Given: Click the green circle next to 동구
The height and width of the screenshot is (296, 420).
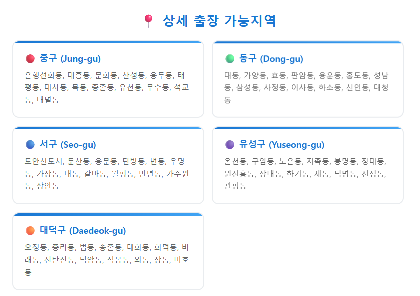Looking at the screenshot, I should point(230,59).
